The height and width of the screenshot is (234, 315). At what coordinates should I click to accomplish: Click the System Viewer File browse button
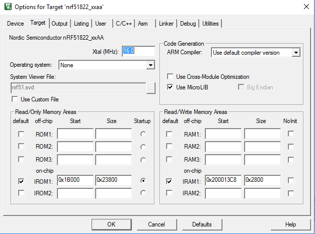click(150, 88)
